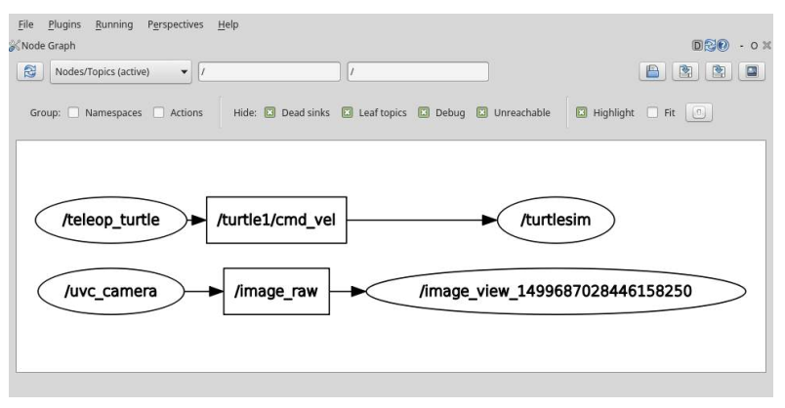The width and height of the screenshot is (785, 408).
Task: Click the last toolbar screenshot icon
Action: (x=752, y=71)
